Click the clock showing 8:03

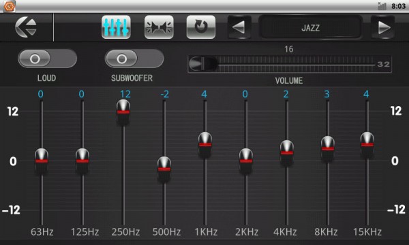pos(398,6)
